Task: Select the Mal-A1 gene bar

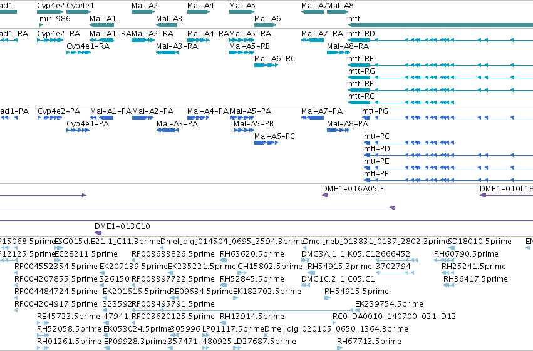Action: click(101, 25)
